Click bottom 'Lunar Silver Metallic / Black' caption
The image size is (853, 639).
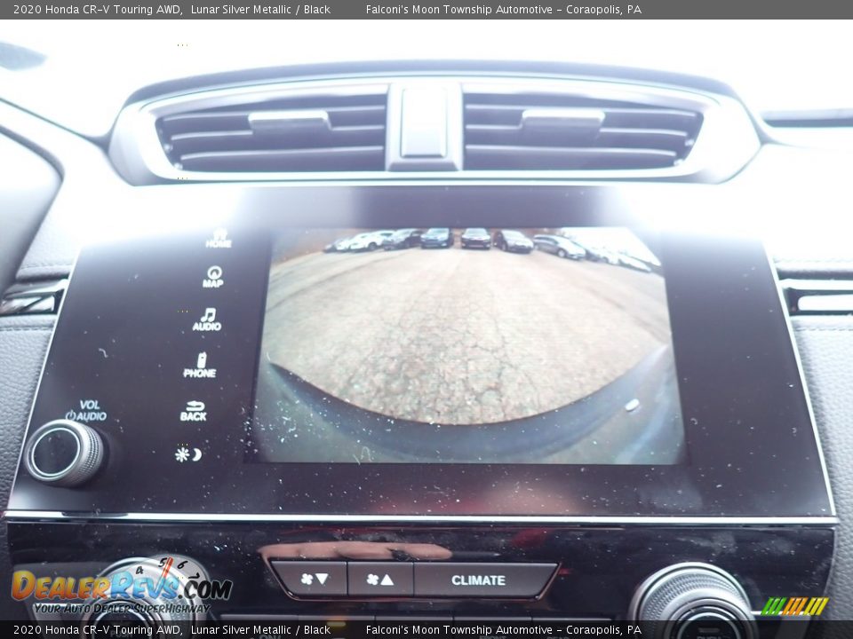coord(260,630)
